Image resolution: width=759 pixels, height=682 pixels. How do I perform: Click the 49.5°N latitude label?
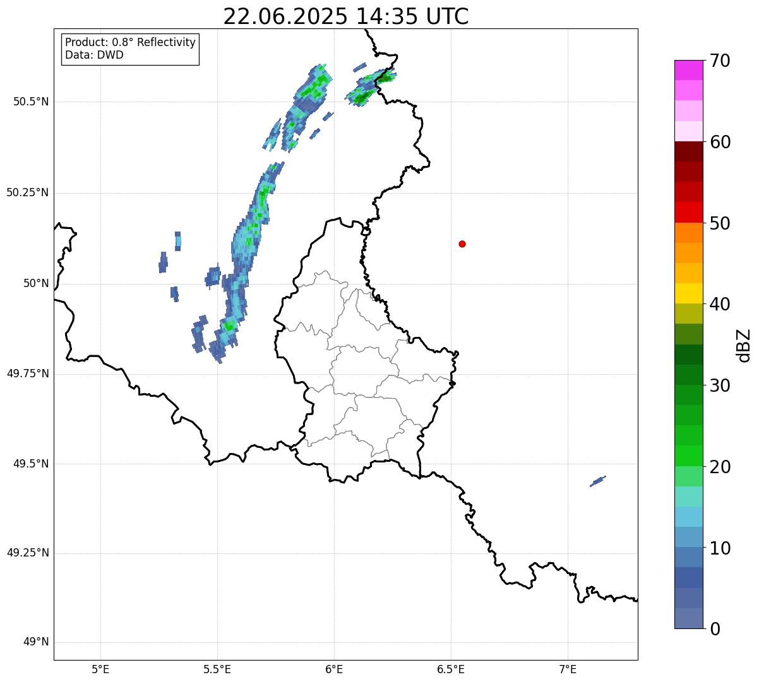tap(31, 464)
